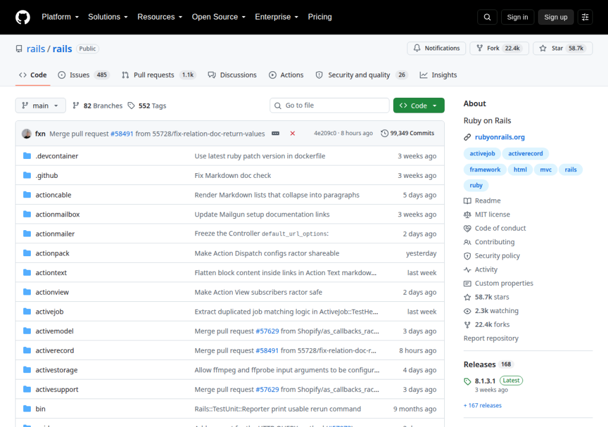Viewport: 608px width, 427px height.
Task: Switch to the Discussions tab
Action: tap(232, 75)
